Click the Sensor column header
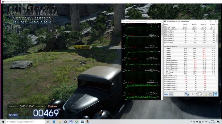222x124 pixels. tap(167, 24)
